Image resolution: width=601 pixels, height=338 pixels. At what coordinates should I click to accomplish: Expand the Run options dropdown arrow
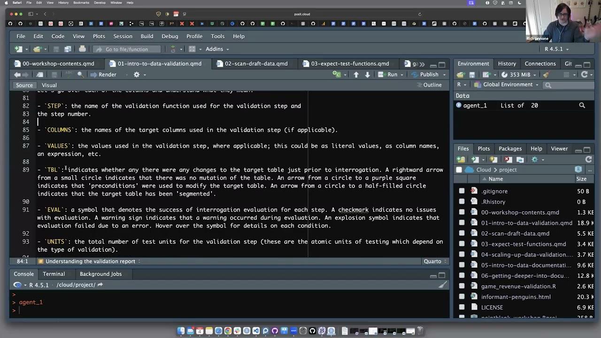click(402, 74)
